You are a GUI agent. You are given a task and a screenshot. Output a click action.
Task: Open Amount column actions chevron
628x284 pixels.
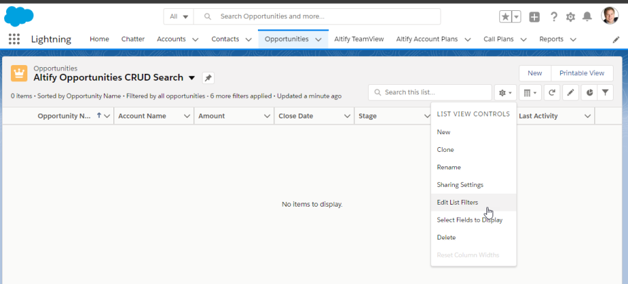pyautogui.click(x=267, y=116)
